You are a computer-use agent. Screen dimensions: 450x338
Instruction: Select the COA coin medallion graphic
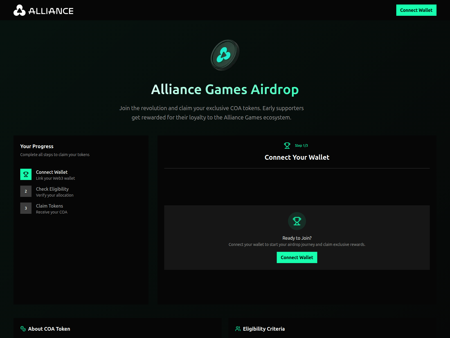point(224,55)
